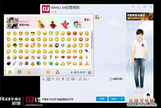Insert the birthday cake emoticon
Viewport: 161px width, 108px height.
click(x=81, y=57)
